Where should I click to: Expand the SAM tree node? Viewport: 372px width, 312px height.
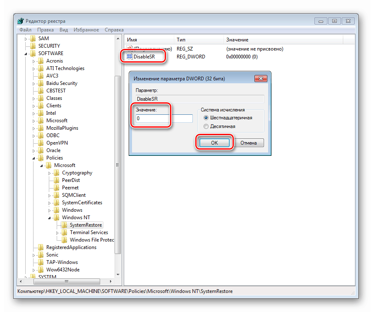point(26,39)
